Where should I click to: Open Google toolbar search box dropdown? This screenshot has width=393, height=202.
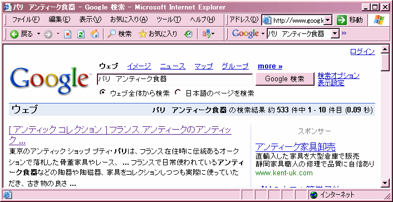coord(335,33)
